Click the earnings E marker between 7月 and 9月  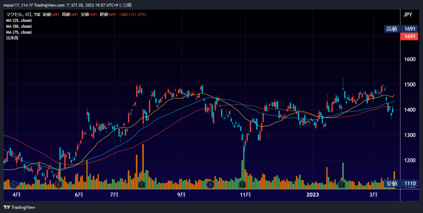pyautogui.click(x=141, y=185)
